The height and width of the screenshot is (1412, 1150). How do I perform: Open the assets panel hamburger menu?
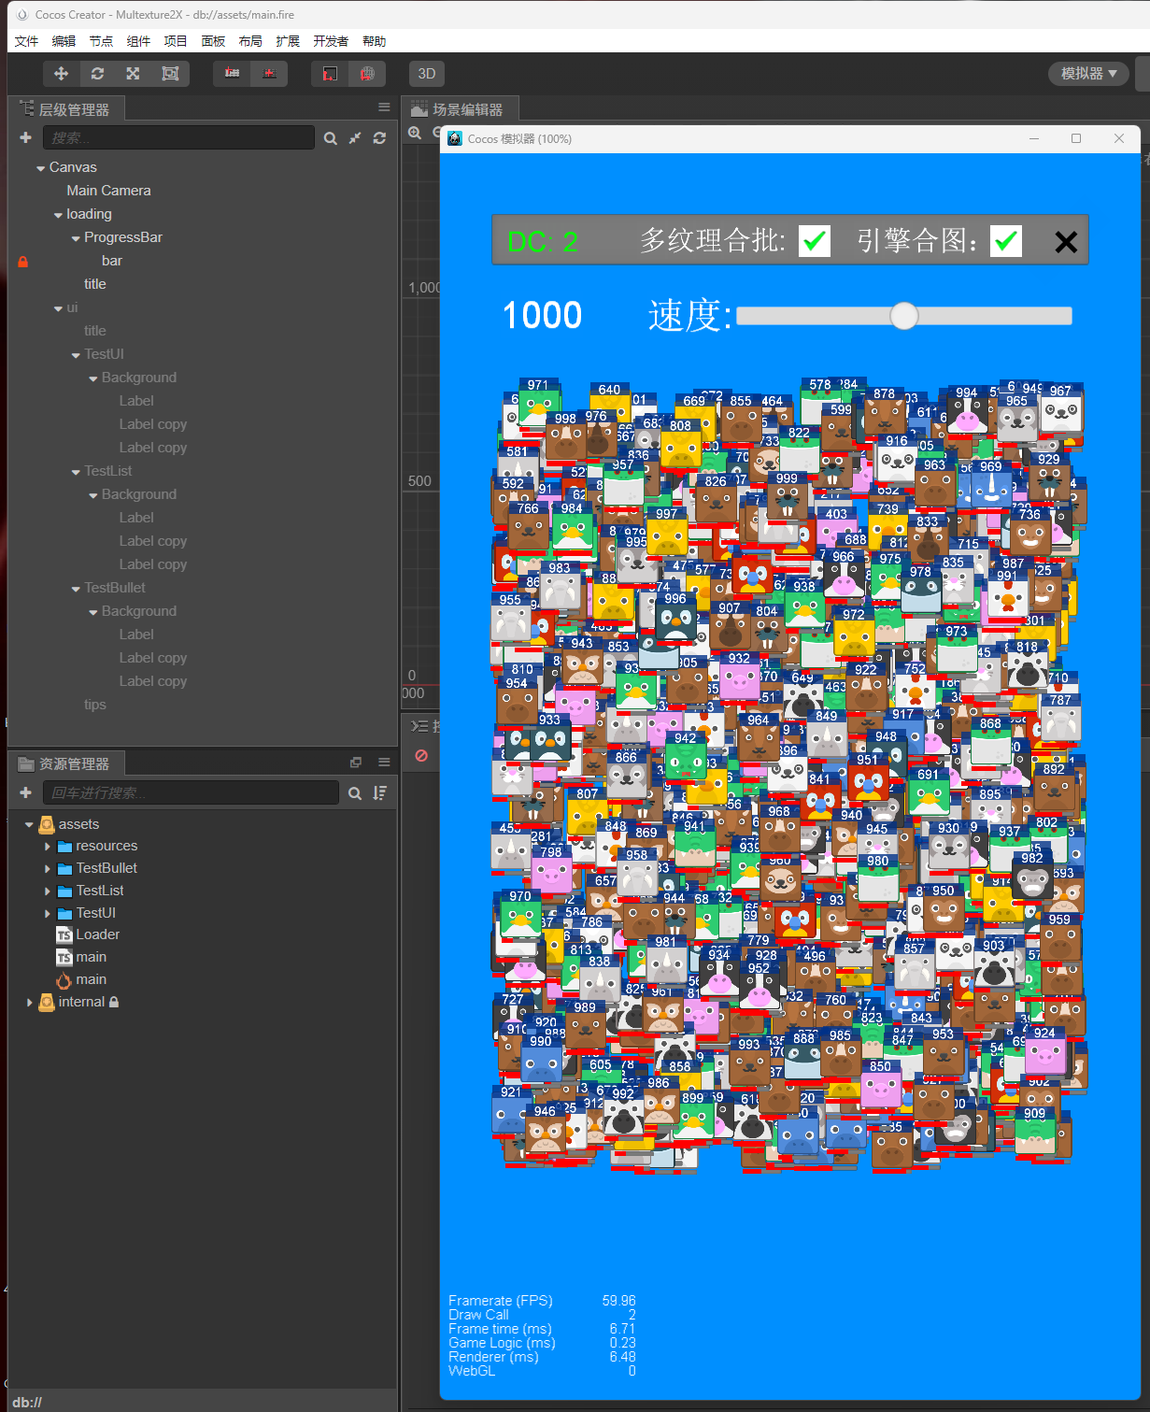pyautogui.click(x=384, y=763)
